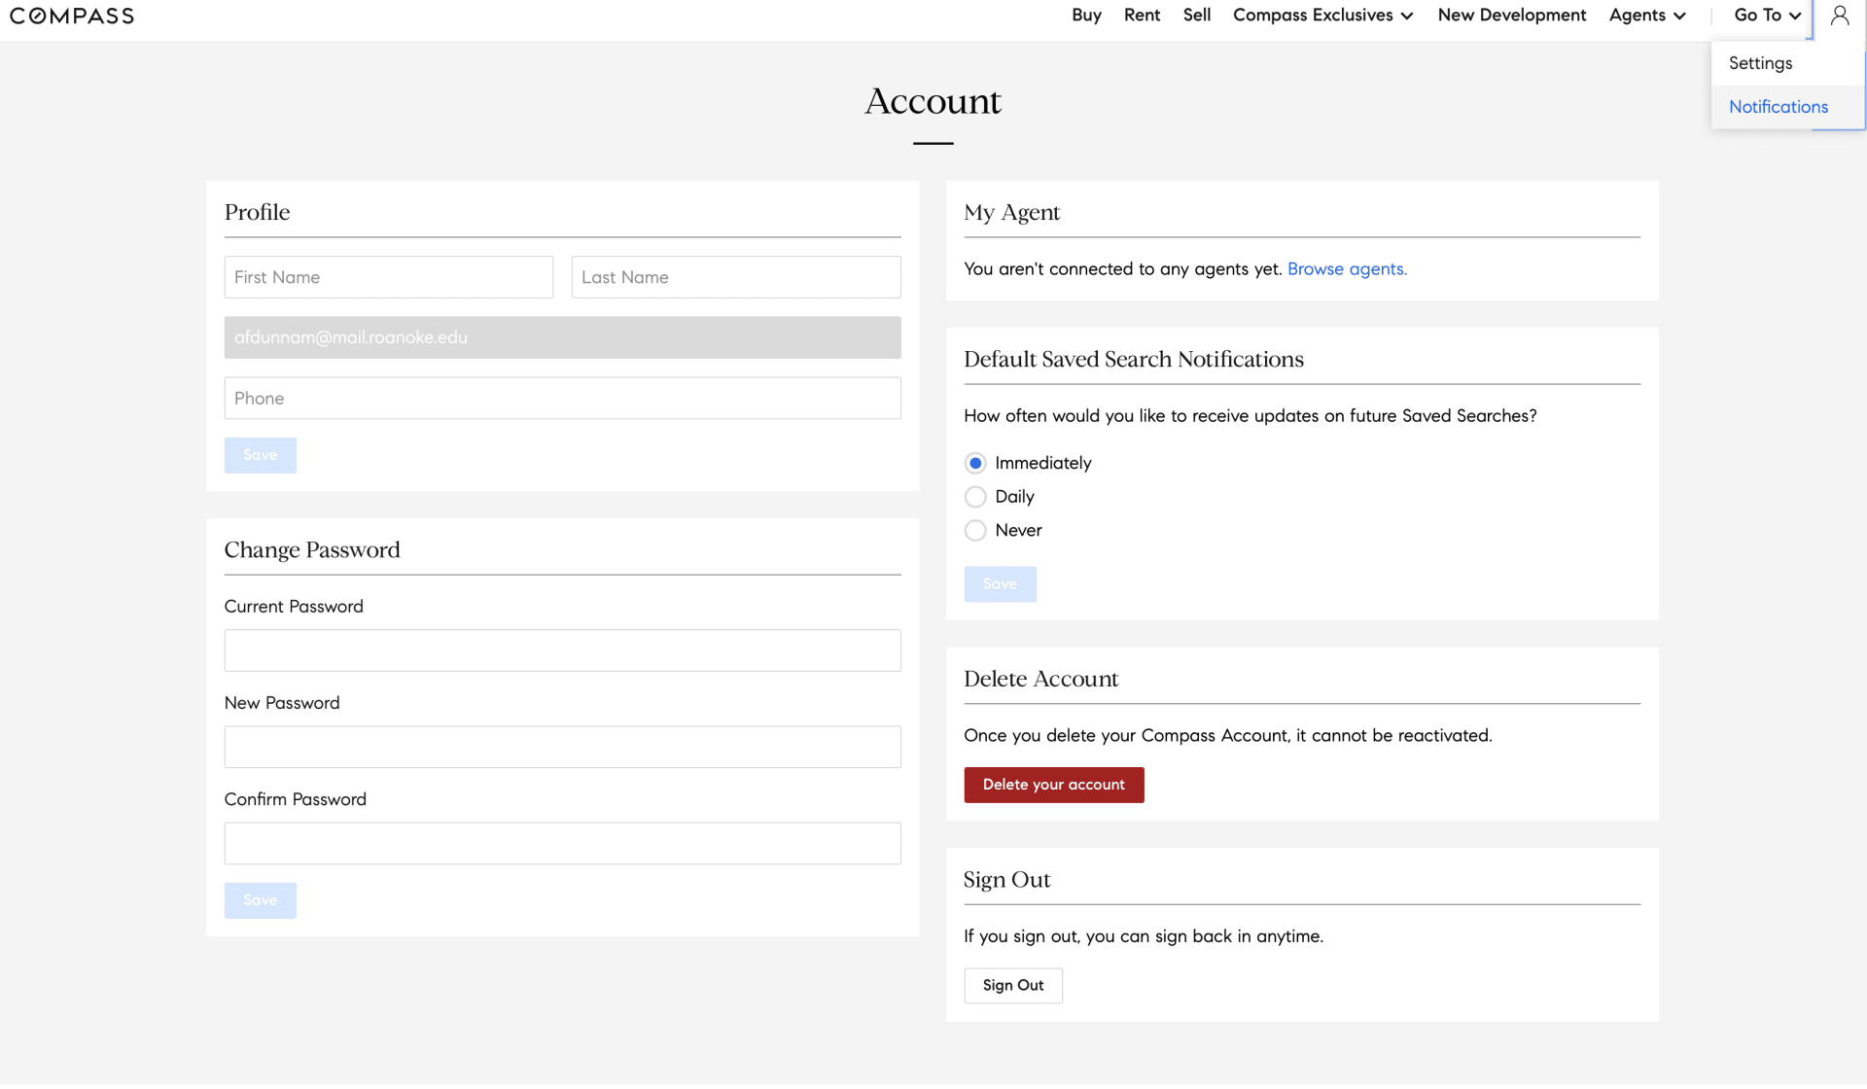
Task: Open the Sell menu item
Action: [x=1196, y=16]
